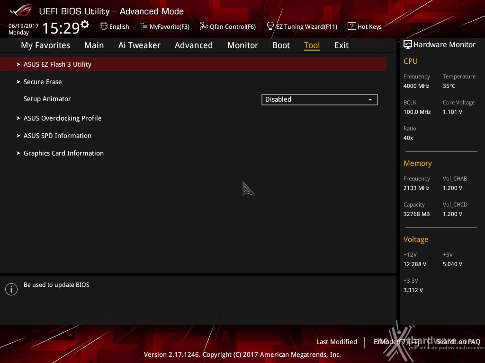485x363 pixels.
Task: Show the Hot Keys list
Action: 365,26
